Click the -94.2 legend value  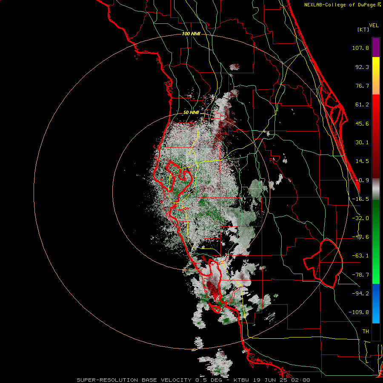pyautogui.click(x=360, y=293)
